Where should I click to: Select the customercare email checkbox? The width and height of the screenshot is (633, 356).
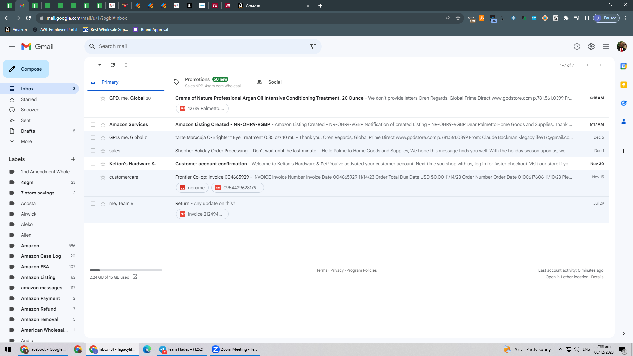point(93,177)
